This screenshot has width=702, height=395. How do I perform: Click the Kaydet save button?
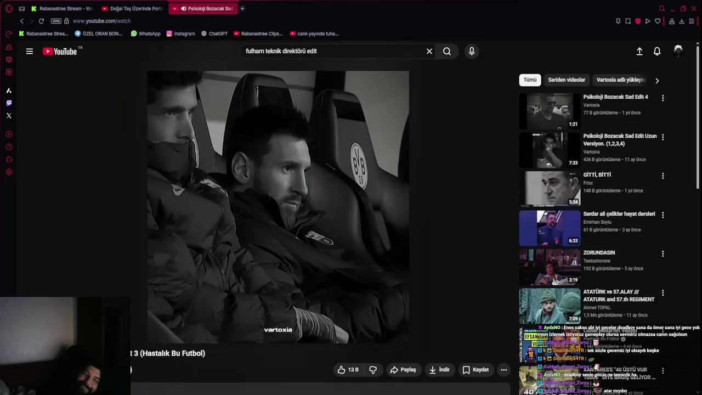[475, 370]
